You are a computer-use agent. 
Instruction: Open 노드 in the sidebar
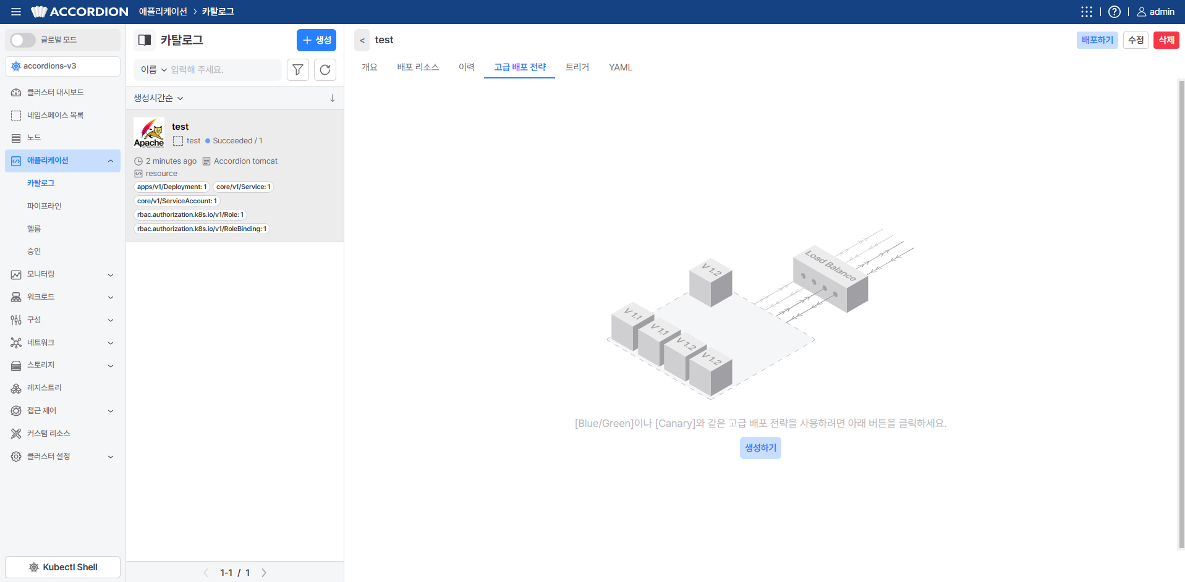[x=62, y=138]
